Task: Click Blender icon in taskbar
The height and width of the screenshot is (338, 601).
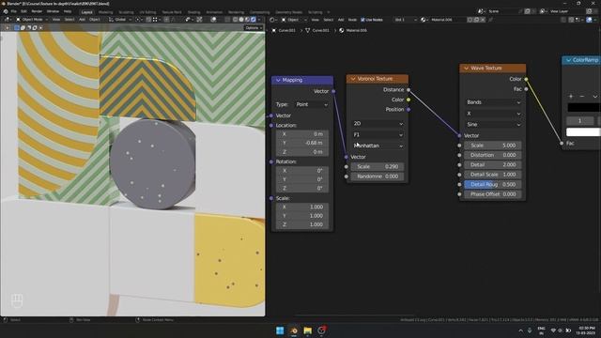Action: coord(294,330)
